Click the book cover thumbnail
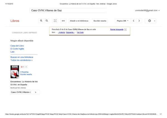The height and width of the screenshot is (118, 167). click(x=14, y=72)
